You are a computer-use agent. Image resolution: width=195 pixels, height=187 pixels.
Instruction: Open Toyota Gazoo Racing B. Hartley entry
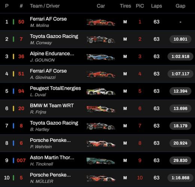[97, 126]
